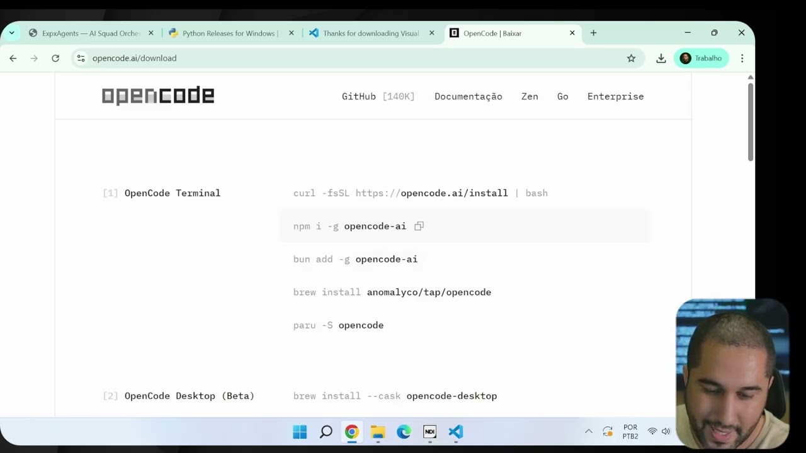Screen dimensions: 806x453
Task: Reload the opencode.ai page
Action: [x=55, y=58]
